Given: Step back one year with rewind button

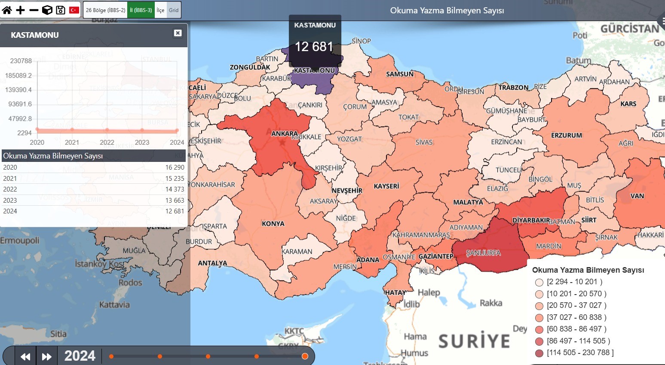Looking at the screenshot, I should 25,356.
